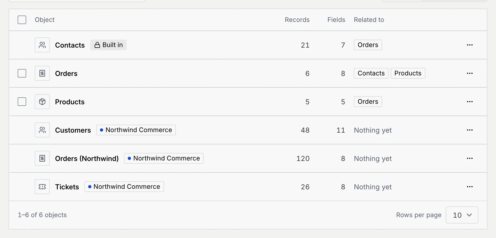Click the Customers people icon

click(42, 130)
